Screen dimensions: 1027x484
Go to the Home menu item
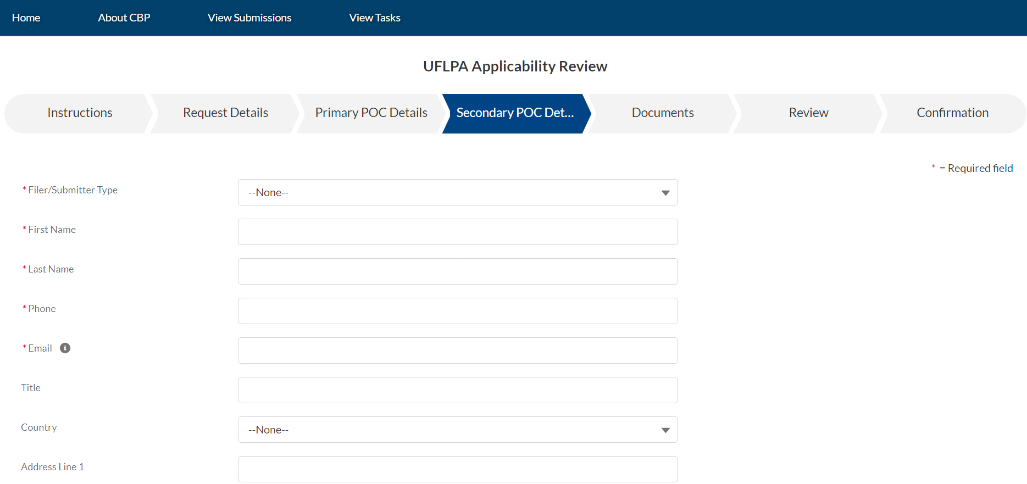pyautogui.click(x=26, y=18)
